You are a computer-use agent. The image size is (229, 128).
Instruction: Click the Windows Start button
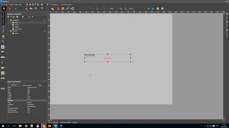[x=3, y=126]
